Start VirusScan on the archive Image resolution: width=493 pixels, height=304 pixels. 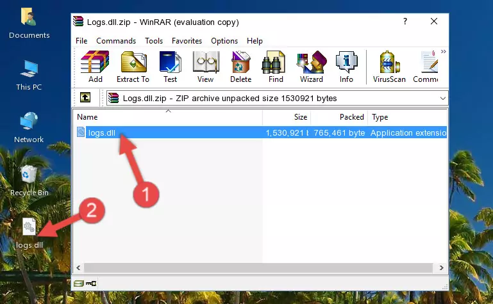389,67
